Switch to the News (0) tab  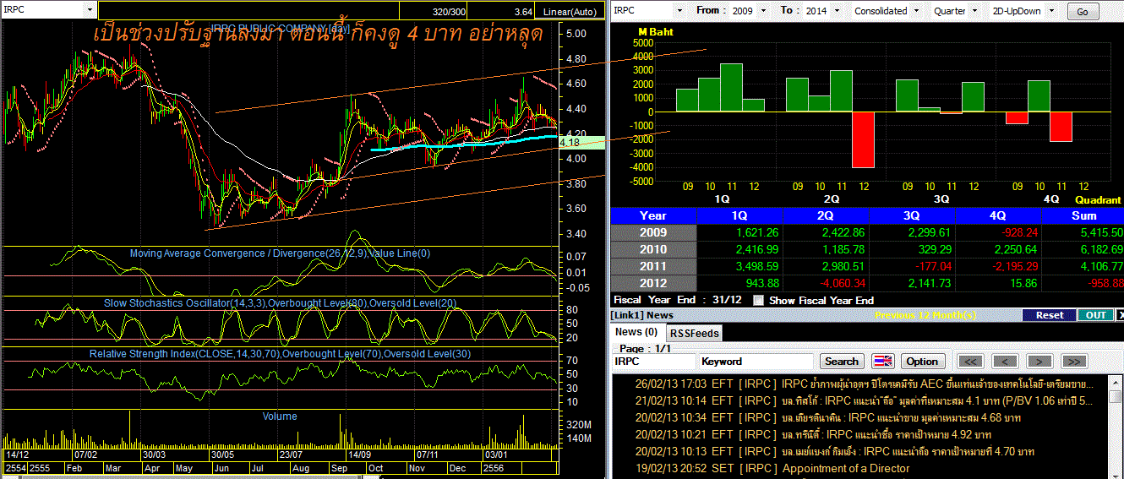click(637, 332)
